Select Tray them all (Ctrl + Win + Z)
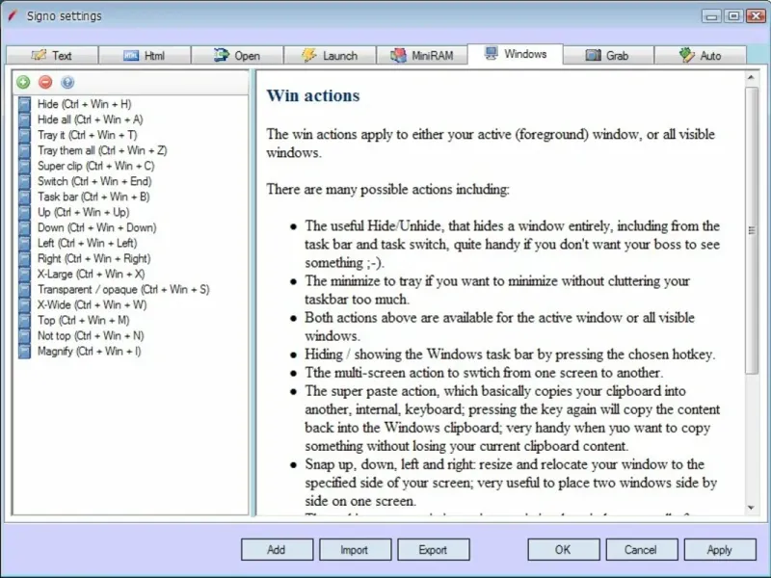Screen dimensions: 771x578 click(102, 150)
